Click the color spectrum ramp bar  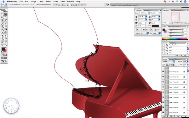coord(175,39)
